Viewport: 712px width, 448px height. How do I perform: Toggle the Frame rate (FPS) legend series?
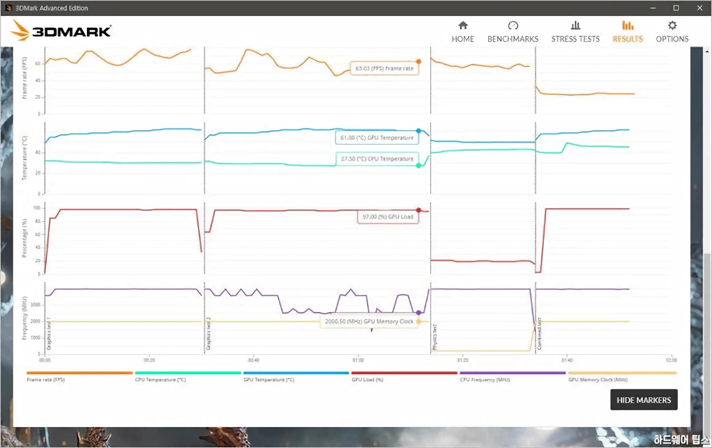pyautogui.click(x=79, y=376)
